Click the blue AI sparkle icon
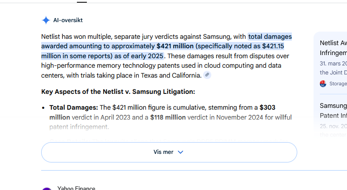347x190 pixels. pyautogui.click(x=46, y=20)
